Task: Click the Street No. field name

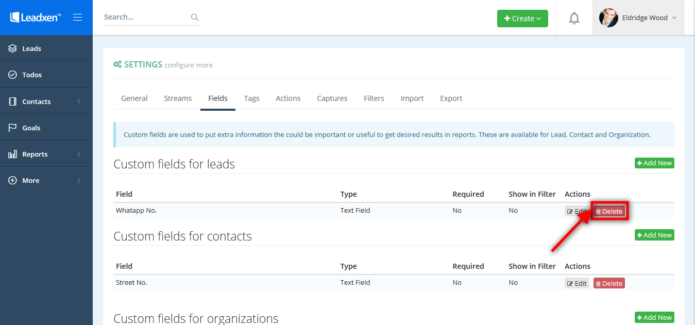Action: tap(131, 282)
